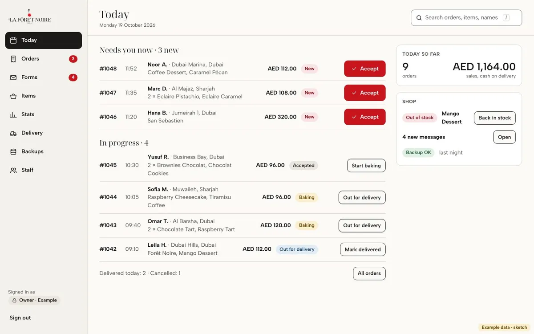Click the Baking status on order #1044
The height and width of the screenshot is (334, 534).
pos(307,197)
